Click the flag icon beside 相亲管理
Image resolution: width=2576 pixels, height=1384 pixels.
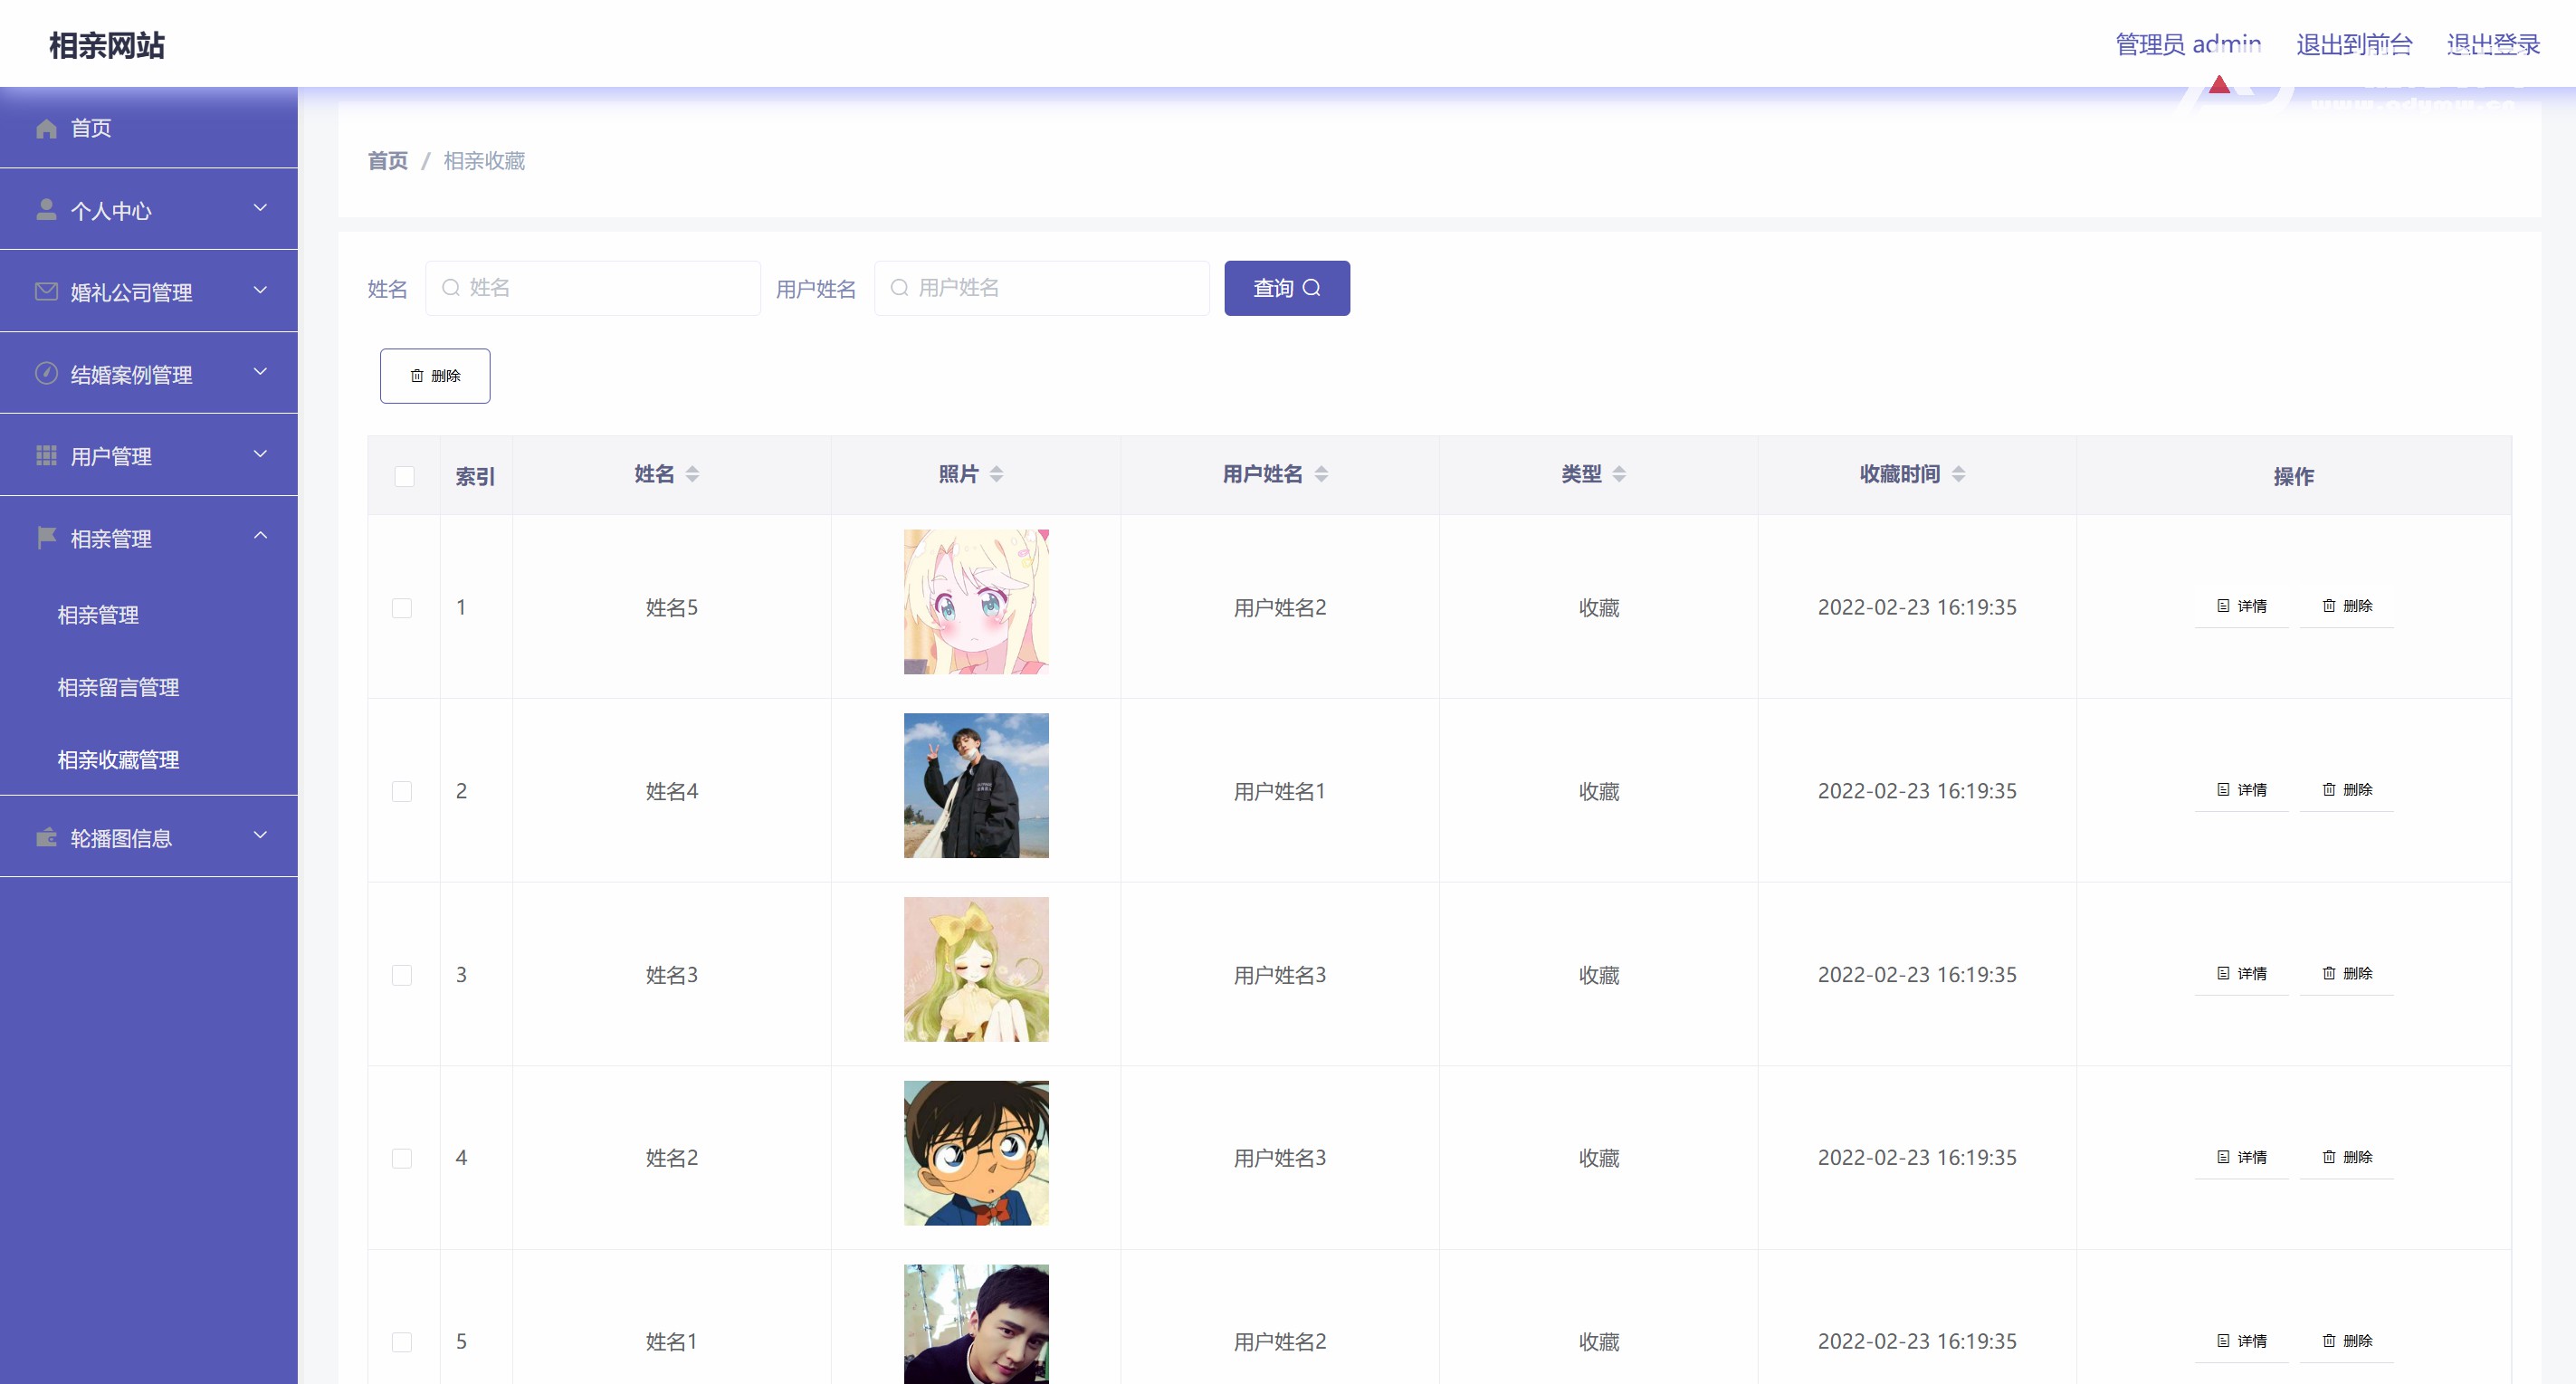pos(46,537)
